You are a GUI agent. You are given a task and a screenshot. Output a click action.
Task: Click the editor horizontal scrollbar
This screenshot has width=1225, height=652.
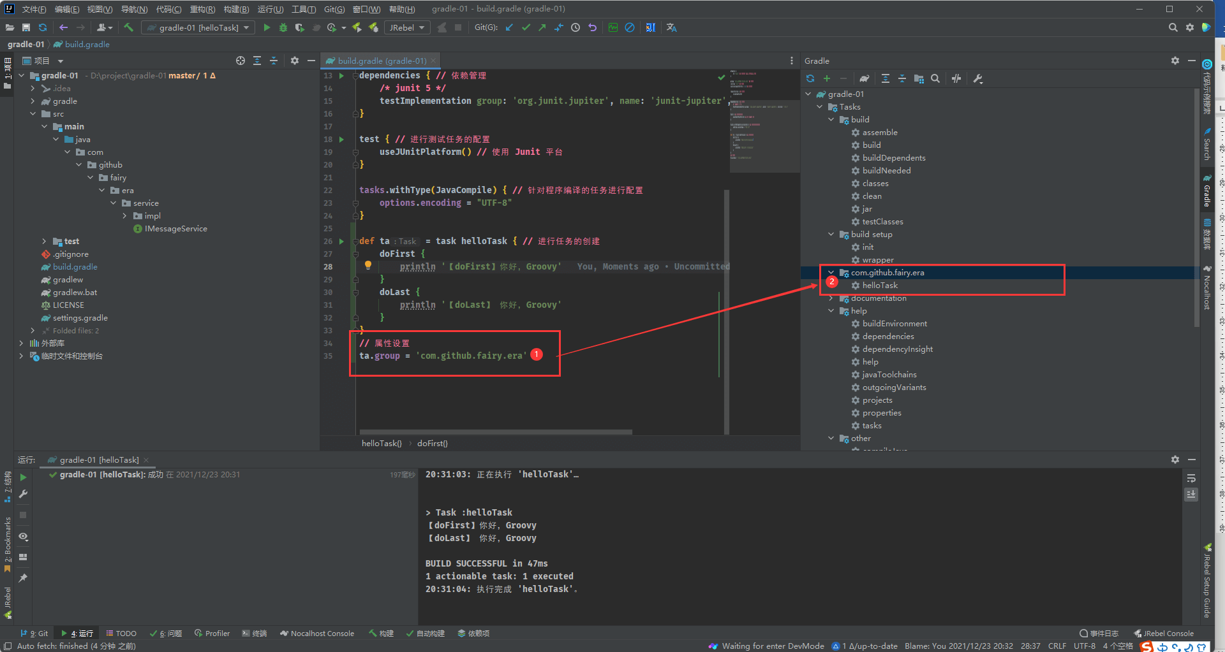pos(496,432)
